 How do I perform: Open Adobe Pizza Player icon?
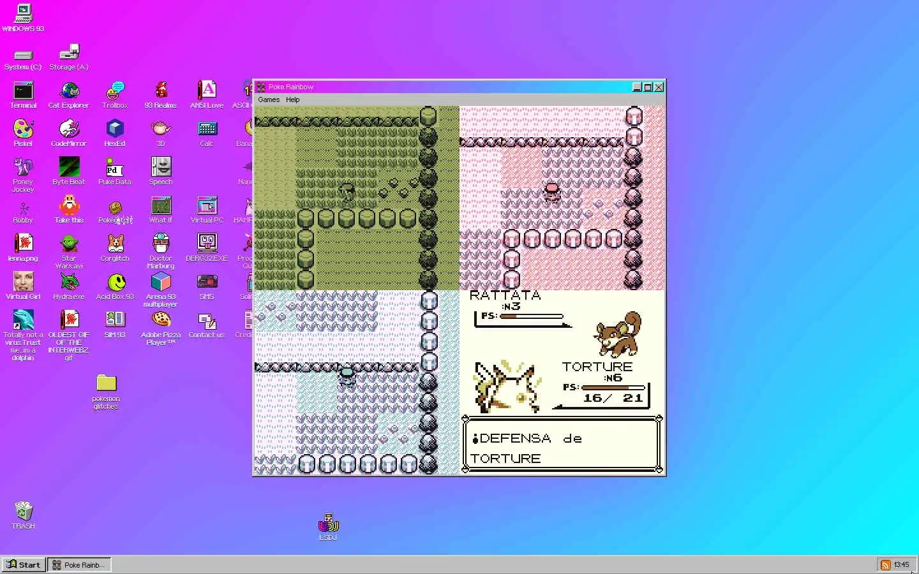click(161, 328)
